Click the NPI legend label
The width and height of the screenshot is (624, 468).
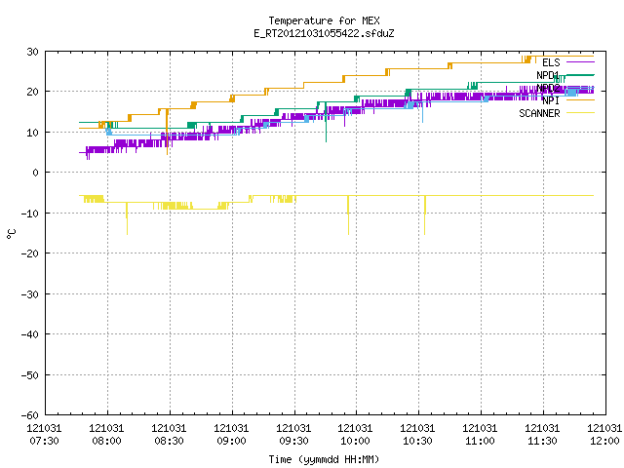(551, 100)
